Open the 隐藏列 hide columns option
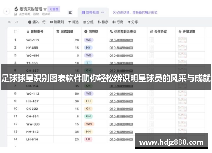 (57, 22)
